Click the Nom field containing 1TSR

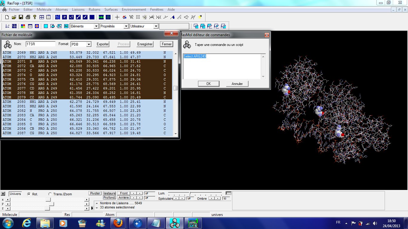point(41,44)
